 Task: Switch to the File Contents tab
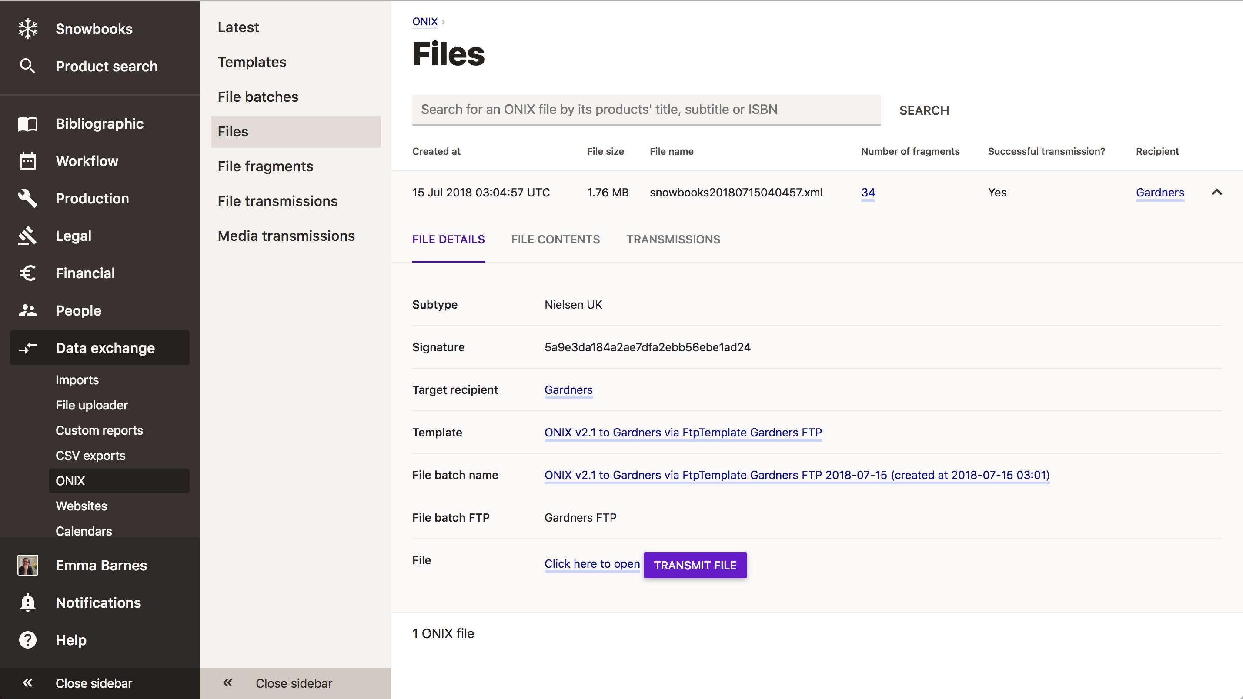[555, 239]
